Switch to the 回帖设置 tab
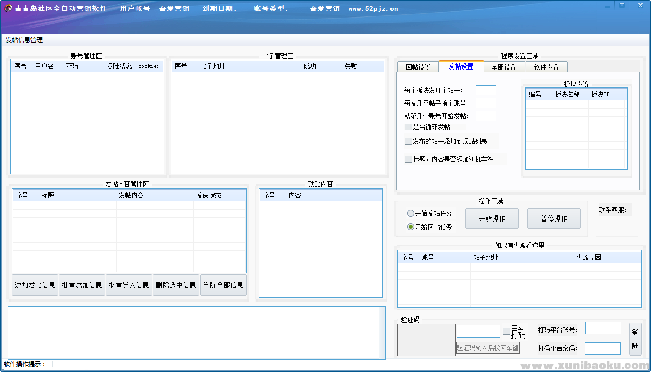 click(x=418, y=67)
